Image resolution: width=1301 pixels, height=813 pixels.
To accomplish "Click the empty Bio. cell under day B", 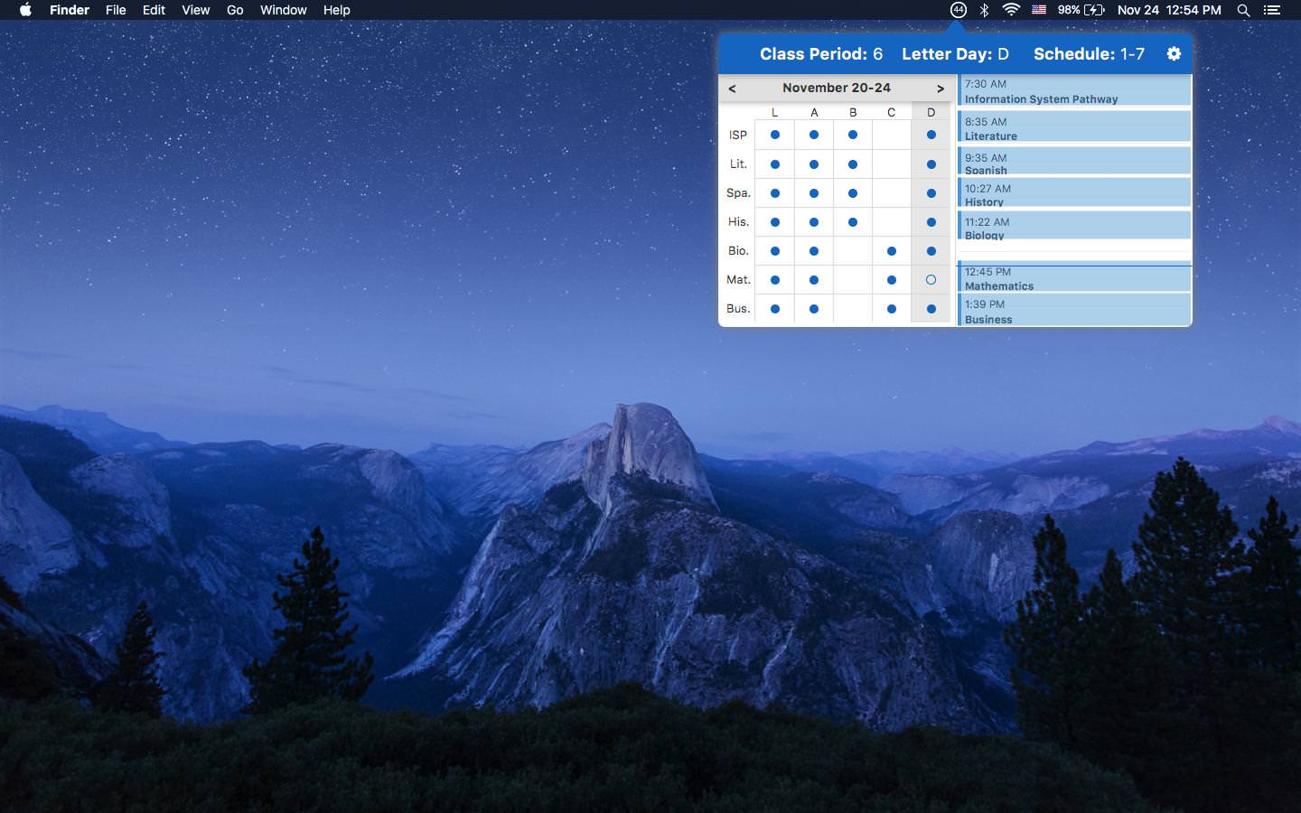I will [x=853, y=251].
